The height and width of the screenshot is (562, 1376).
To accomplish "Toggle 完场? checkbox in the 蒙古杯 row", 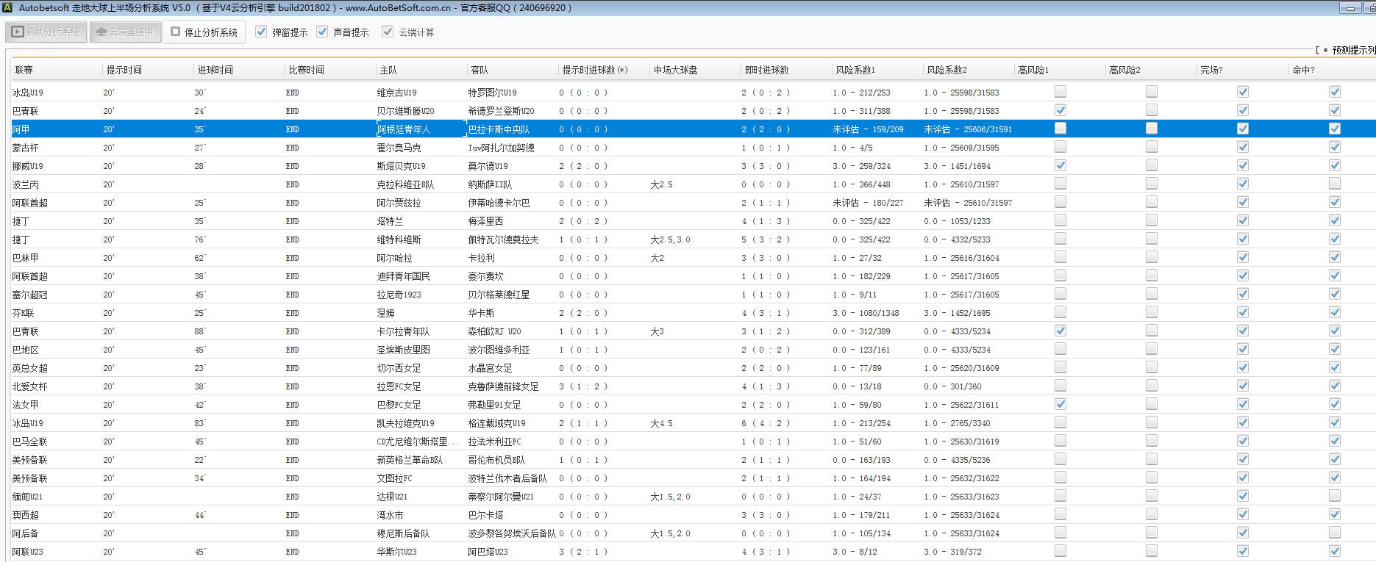I will 1242,147.
